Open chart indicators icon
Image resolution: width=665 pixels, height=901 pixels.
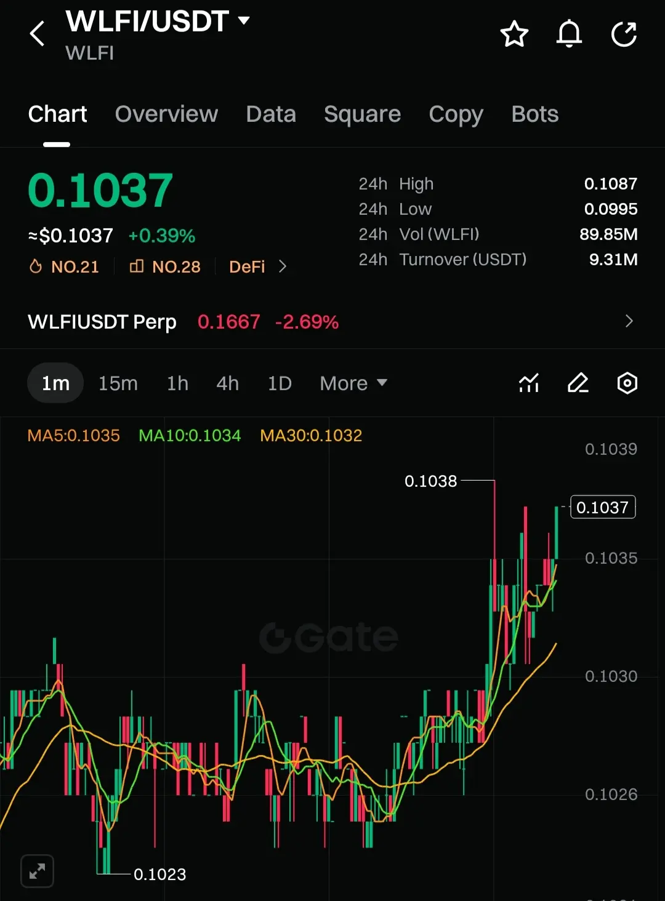tap(529, 383)
